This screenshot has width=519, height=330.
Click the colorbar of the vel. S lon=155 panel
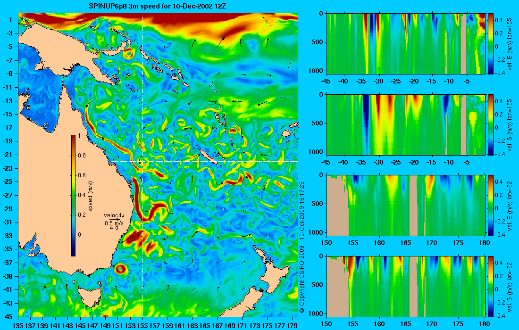pyautogui.click(x=491, y=124)
